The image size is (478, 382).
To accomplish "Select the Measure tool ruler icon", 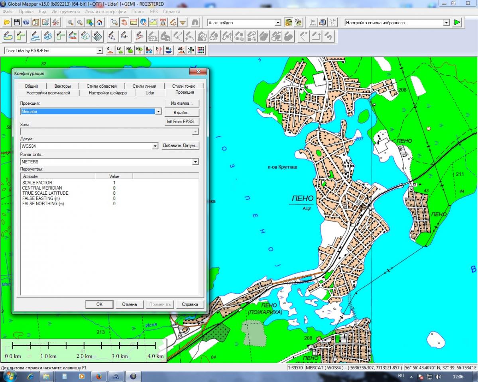I will click(134, 22).
